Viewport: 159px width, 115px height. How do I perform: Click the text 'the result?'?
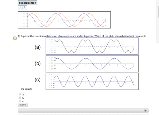click(26, 89)
